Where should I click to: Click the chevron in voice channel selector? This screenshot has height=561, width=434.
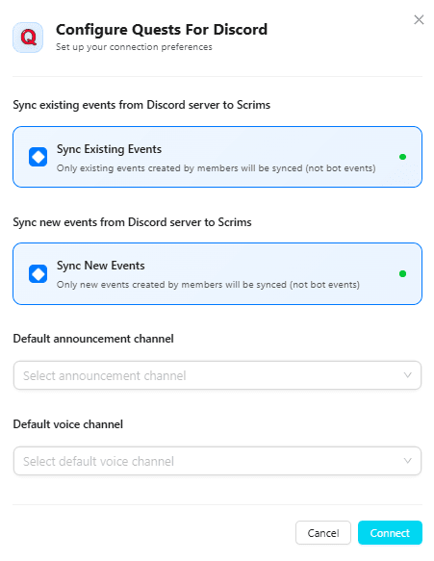[407, 461]
